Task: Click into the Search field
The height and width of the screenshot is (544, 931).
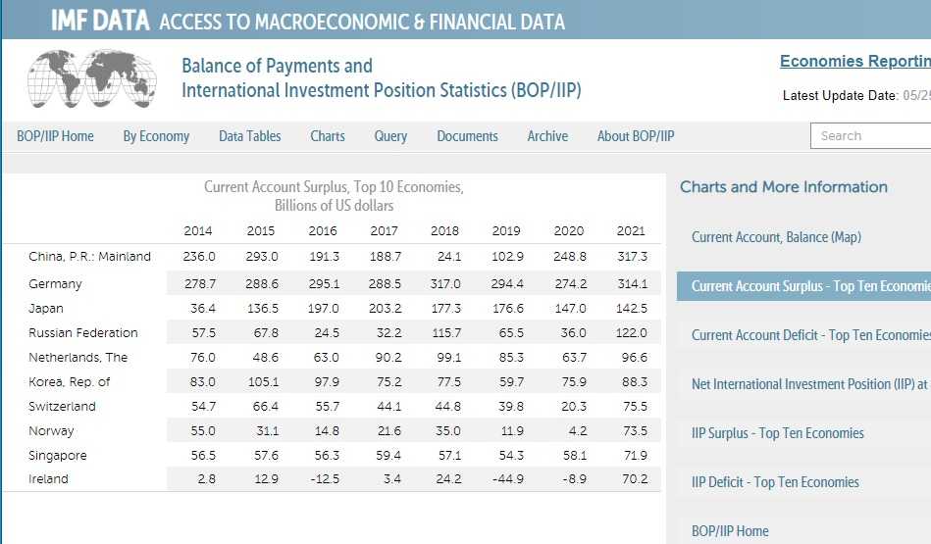Action: point(869,136)
